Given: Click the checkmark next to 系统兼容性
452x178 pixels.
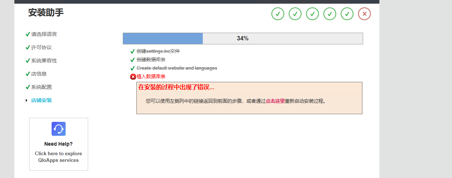Looking at the screenshot, I should (28, 61).
